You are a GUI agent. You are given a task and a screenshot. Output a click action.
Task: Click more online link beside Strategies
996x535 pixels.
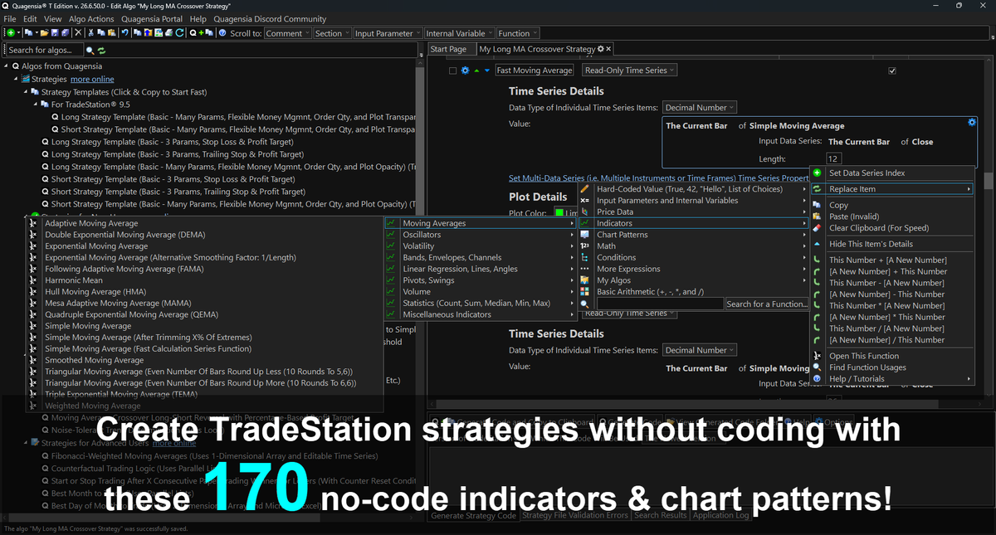(92, 79)
